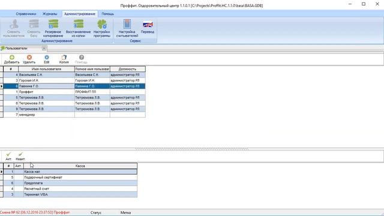Click the Смена № 62 status text
The image size is (384, 216).
(x=35, y=212)
